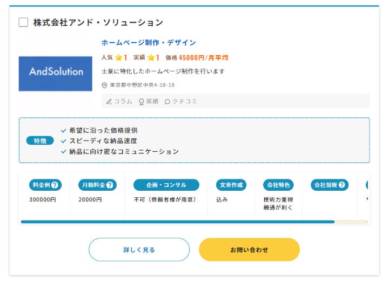Open the コラム tab with pencil icon
This screenshot has height=281, width=389.
click(x=119, y=101)
